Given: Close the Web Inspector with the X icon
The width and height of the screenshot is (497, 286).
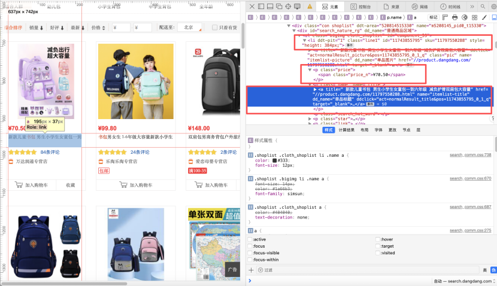Looking at the screenshot, I should 252,7.
